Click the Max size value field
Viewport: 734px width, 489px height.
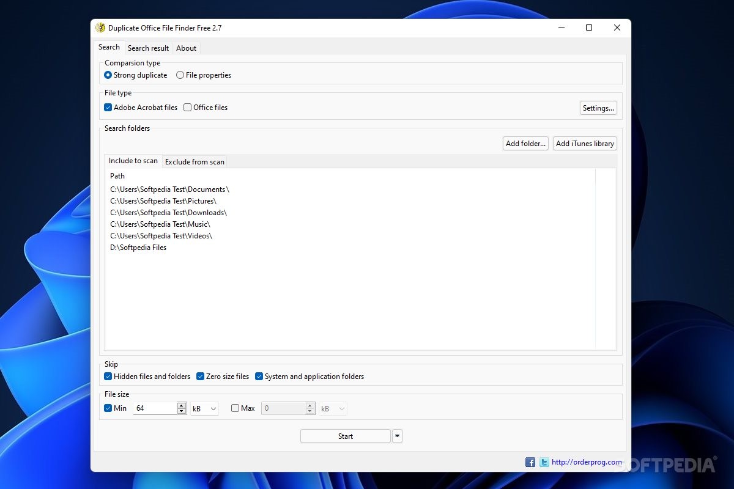coord(284,408)
